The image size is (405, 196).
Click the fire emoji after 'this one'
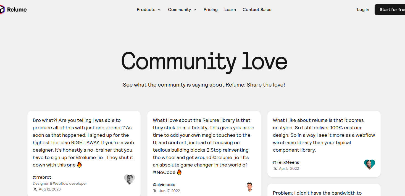tap(80, 165)
